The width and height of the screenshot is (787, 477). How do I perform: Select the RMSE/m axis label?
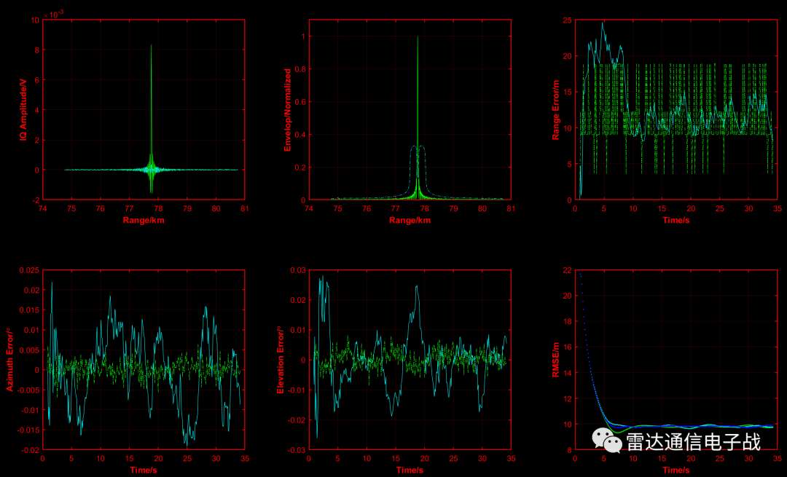[555, 360]
